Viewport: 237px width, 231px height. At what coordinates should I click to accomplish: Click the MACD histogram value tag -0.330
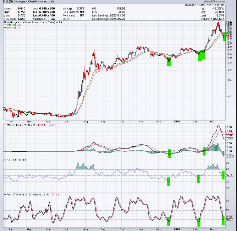click(x=229, y=156)
